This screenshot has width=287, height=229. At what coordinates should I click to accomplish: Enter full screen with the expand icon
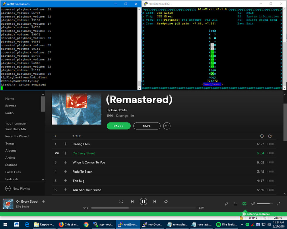[x=279, y=204]
